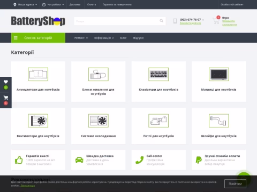Open 'Клавіатури для ноутбуків' category text
257x192 pixels.
coord(158,90)
